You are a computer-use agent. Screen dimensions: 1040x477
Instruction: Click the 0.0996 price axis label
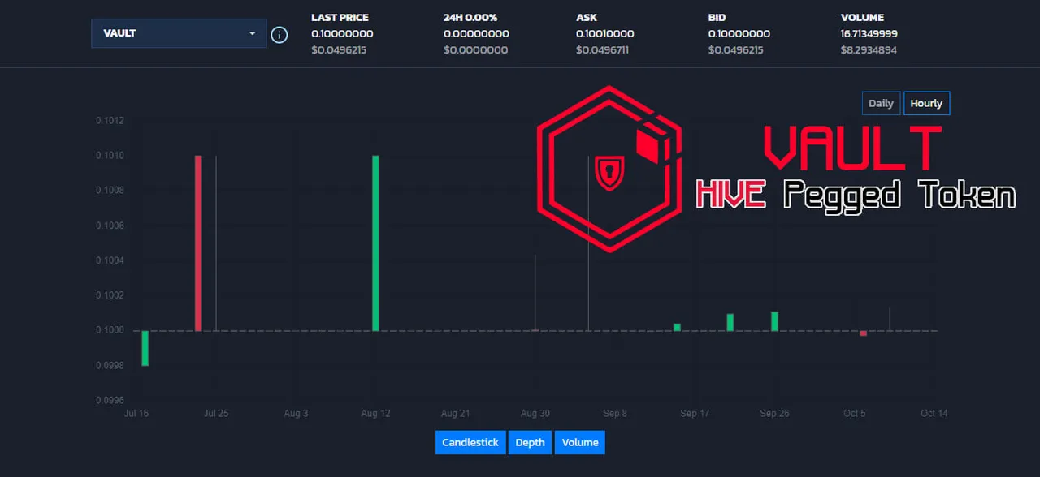[110, 401]
